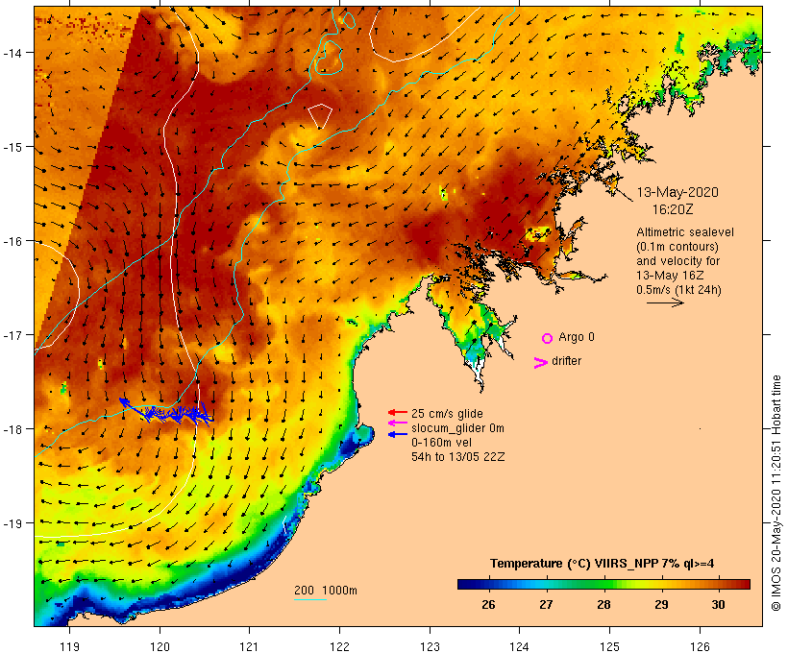Click the longitude axis label 126

(700, 647)
